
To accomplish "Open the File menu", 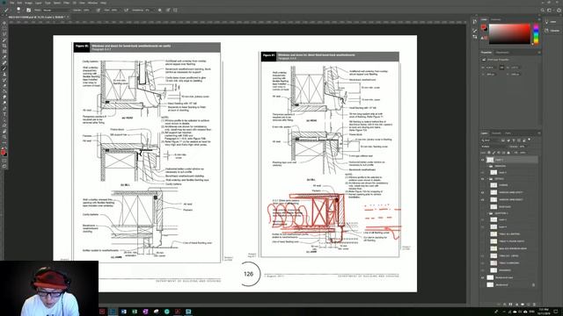I will point(11,3).
